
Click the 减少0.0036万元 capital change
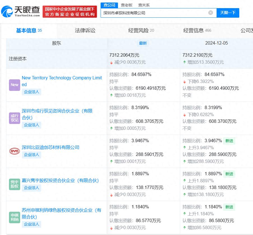tap(130, 62)
